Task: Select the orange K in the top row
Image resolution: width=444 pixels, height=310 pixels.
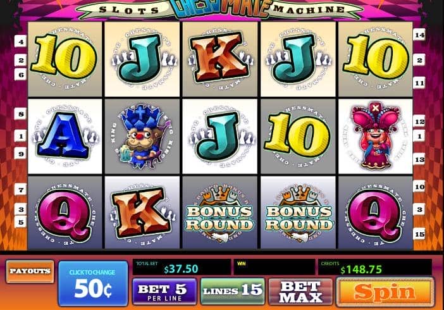Action: point(219,59)
